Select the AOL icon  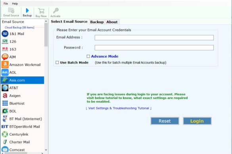[x=5, y=72]
